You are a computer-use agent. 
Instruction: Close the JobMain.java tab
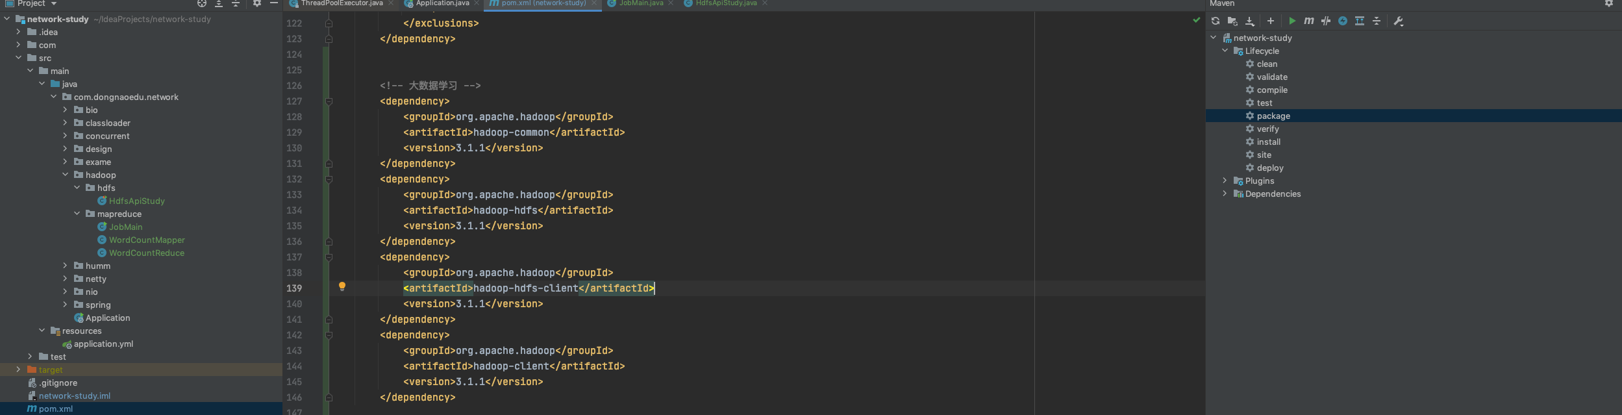pyautogui.click(x=671, y=3)
